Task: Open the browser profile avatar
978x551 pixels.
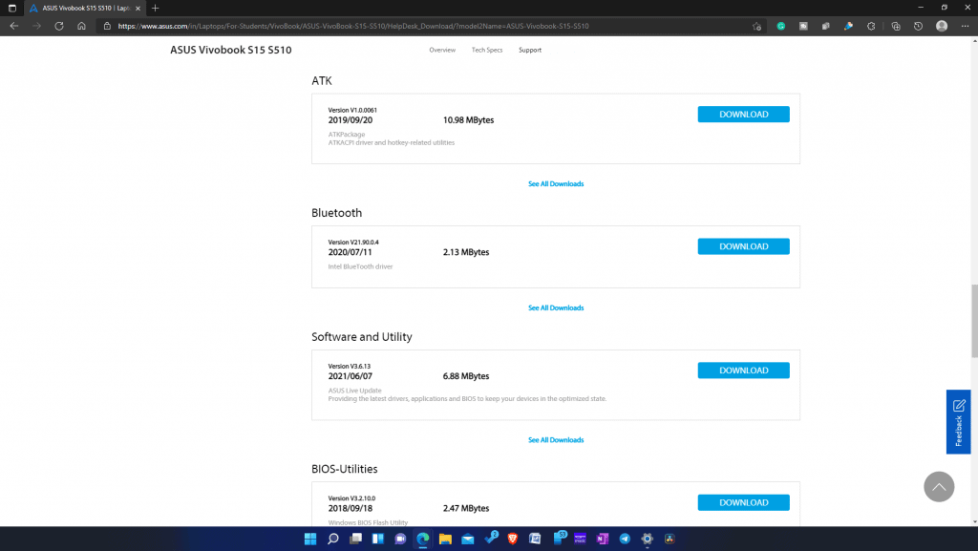Action: point(941,26)
